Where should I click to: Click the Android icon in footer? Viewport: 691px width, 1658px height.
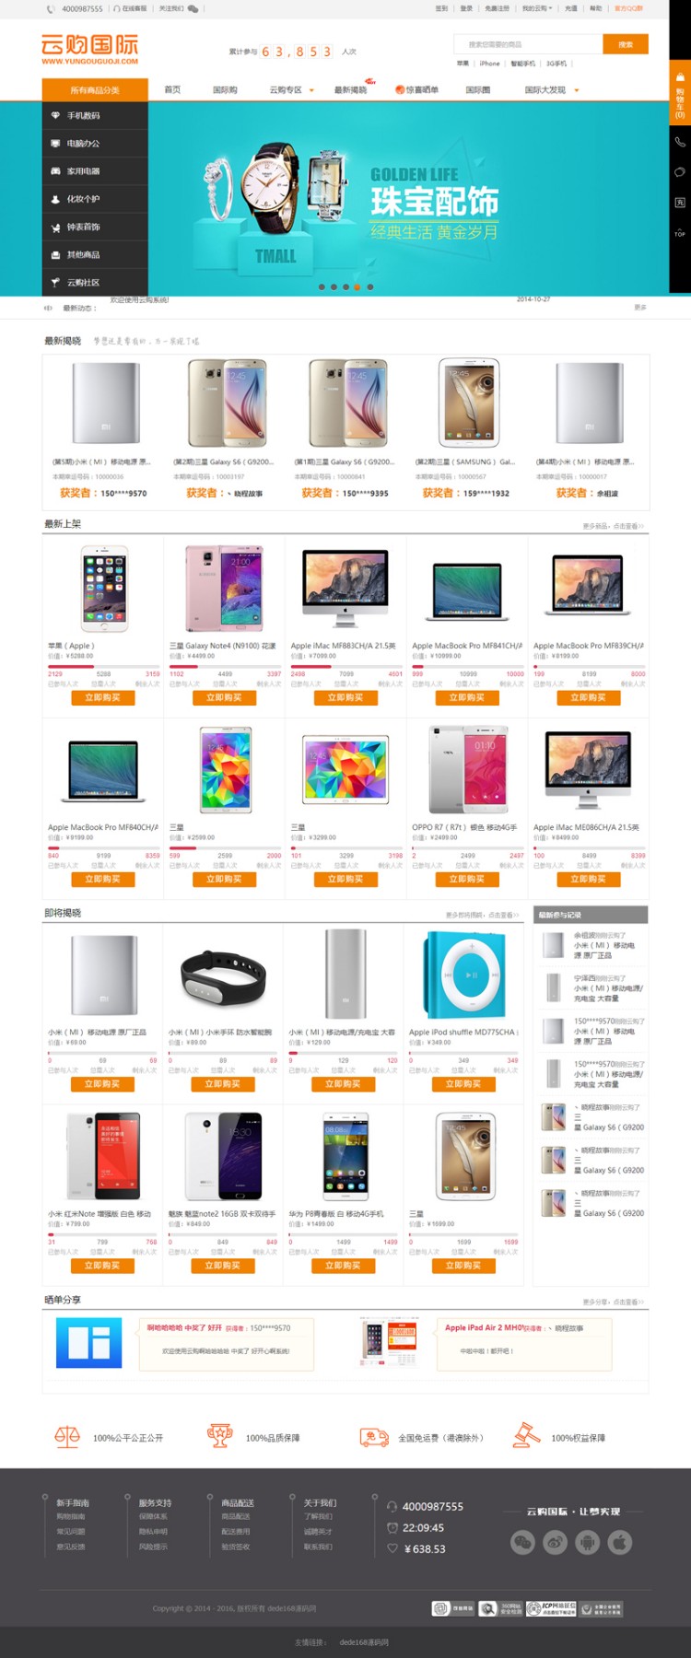[x=587, y=1542]
